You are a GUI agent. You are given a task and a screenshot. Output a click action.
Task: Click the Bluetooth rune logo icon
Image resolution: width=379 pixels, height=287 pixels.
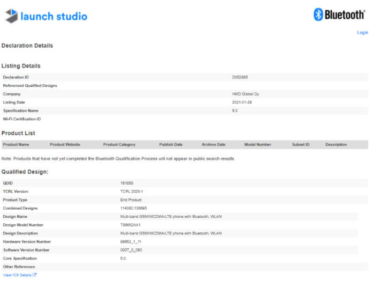pyautogui.click(x=318, y=14)
